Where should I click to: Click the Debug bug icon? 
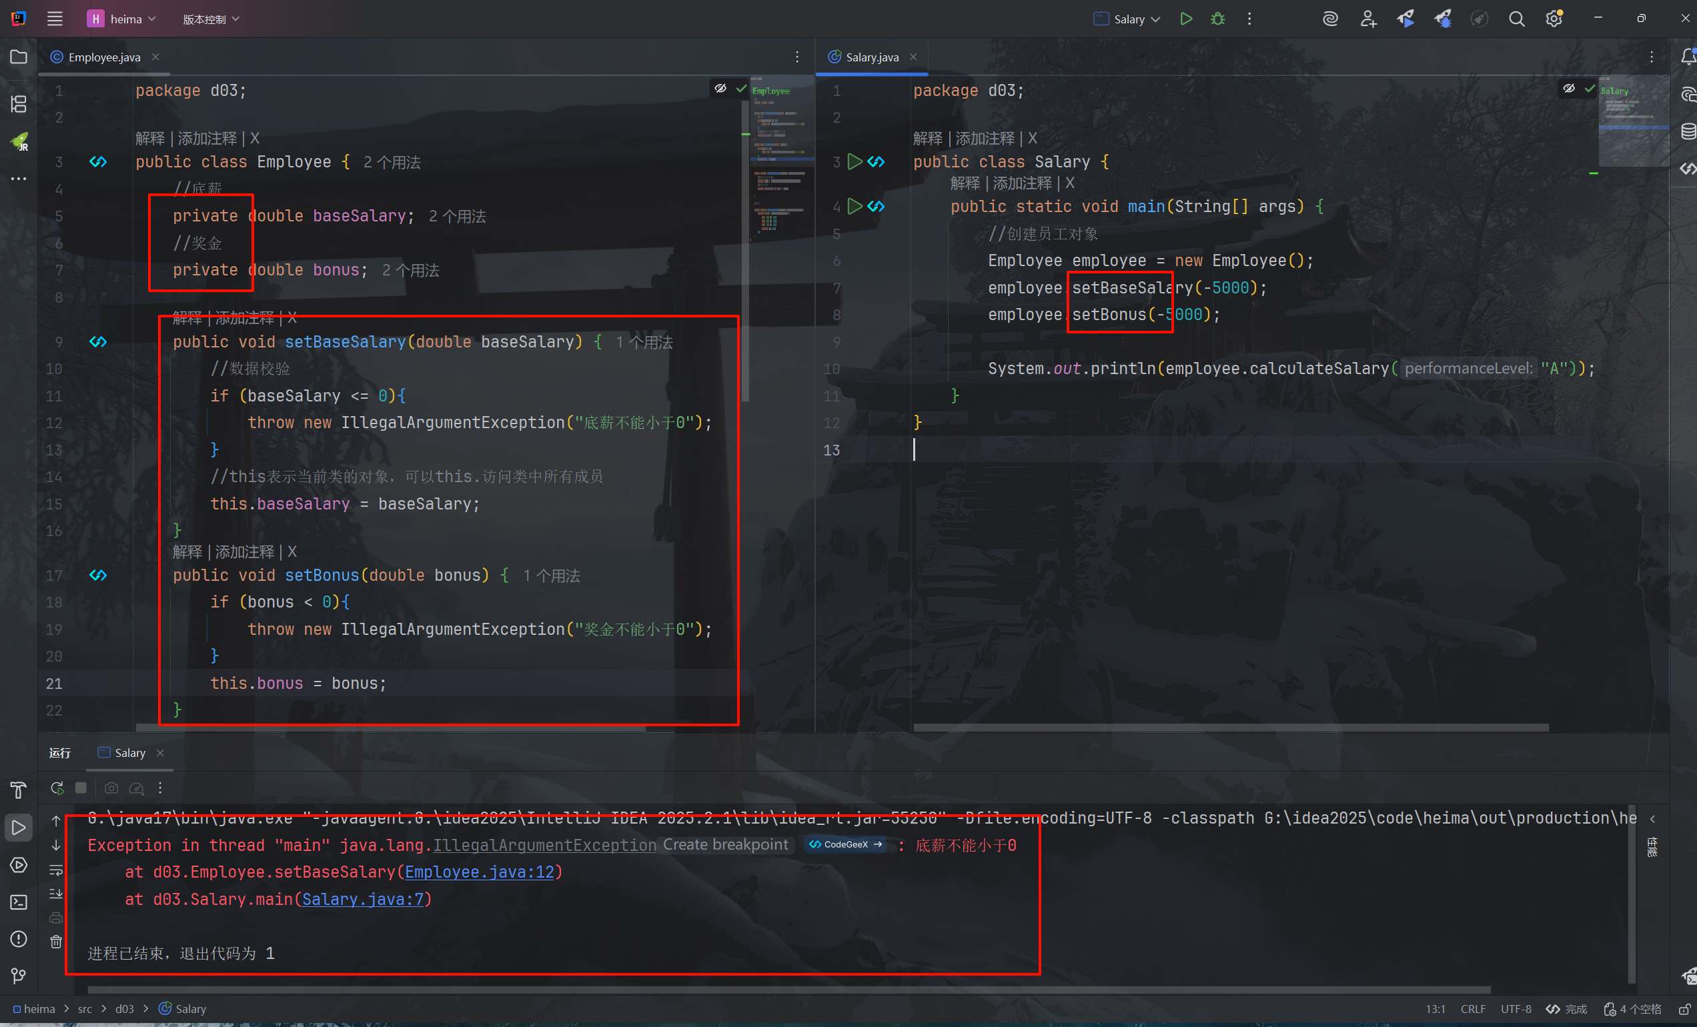click(1217, 19)
